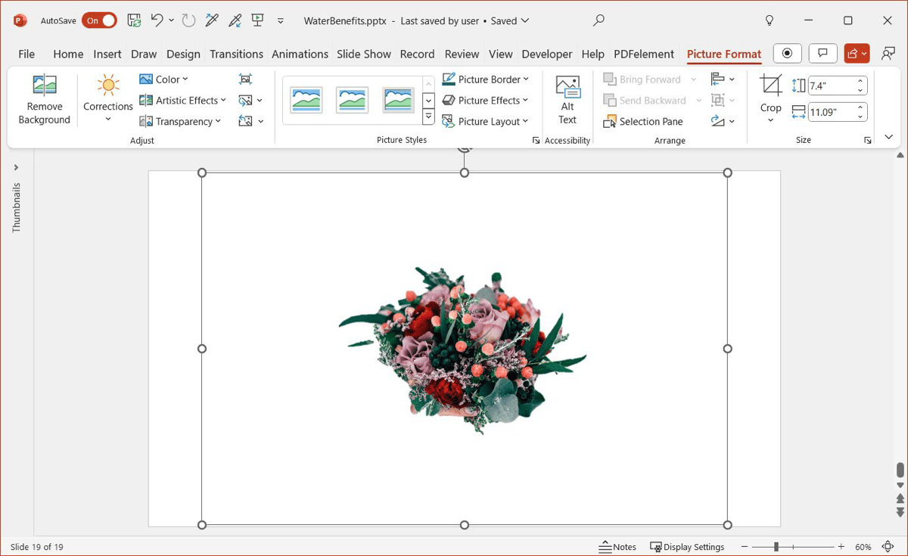Click the Compress Pictures icon
This screenshot has width=908, height=556.
(245, 79)
